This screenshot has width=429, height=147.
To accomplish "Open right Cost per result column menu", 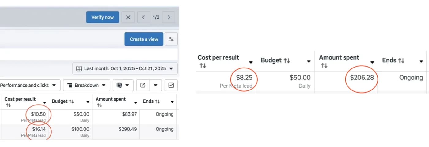I will pos(251,62).
